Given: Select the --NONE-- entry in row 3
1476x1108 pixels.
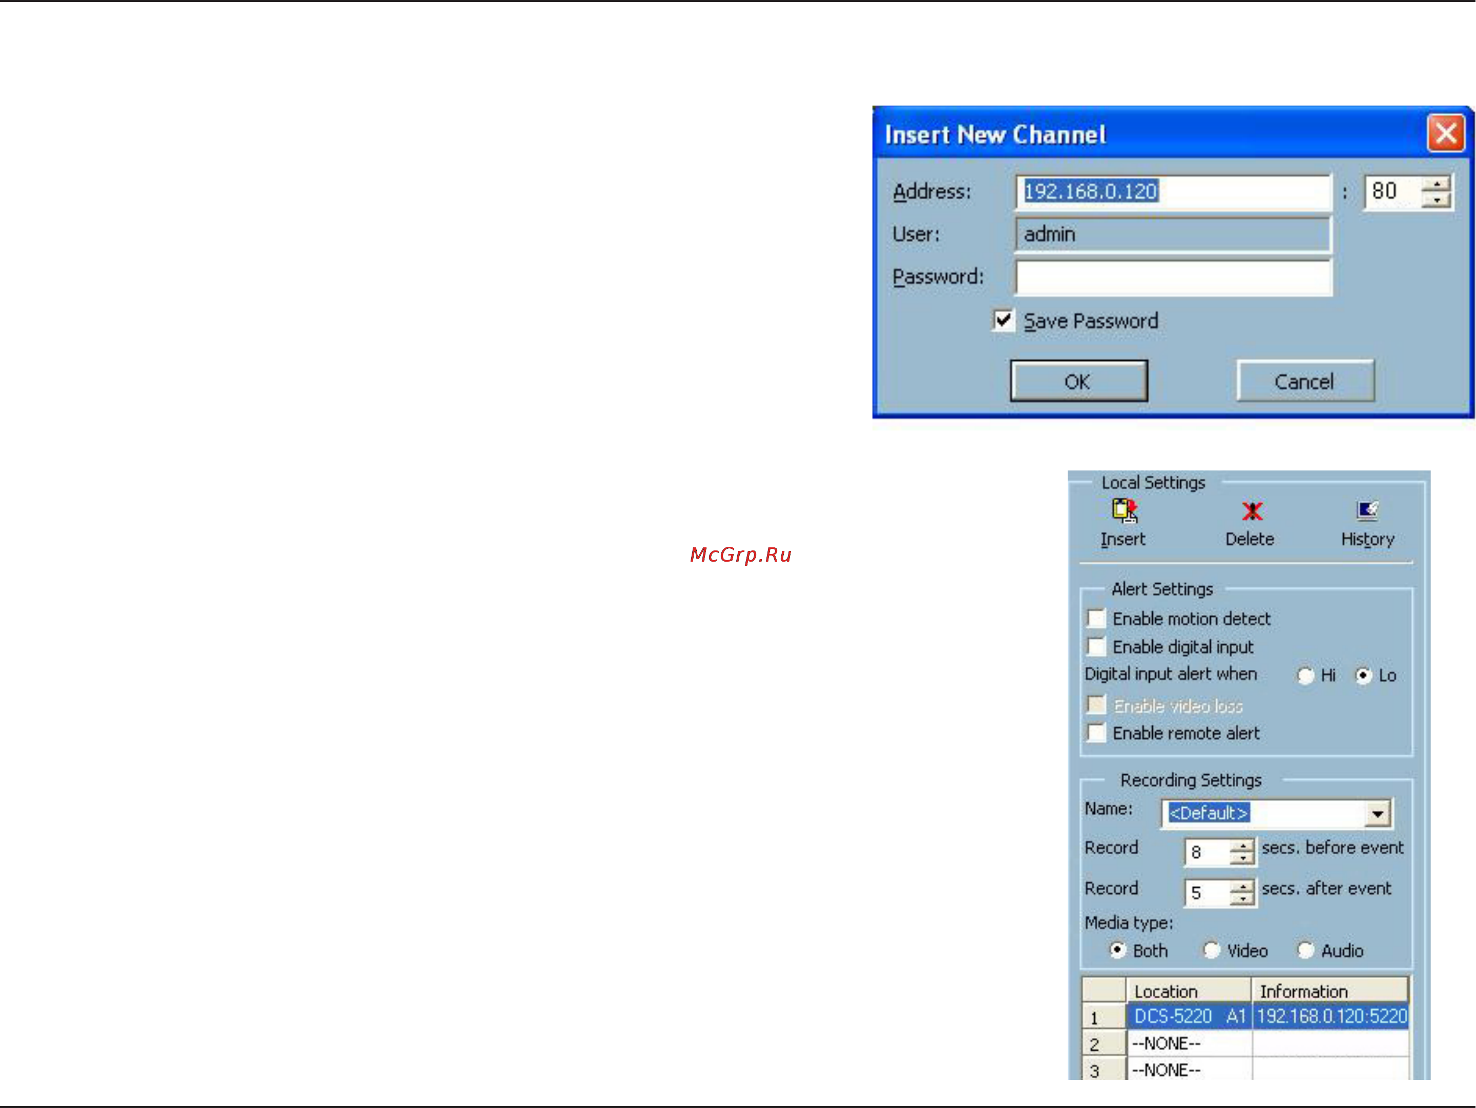Looking at the screenshot, I should [1189, 1069].
